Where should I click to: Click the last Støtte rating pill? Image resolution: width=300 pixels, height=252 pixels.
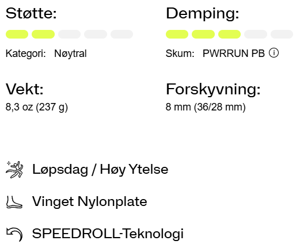click(121, 35)
